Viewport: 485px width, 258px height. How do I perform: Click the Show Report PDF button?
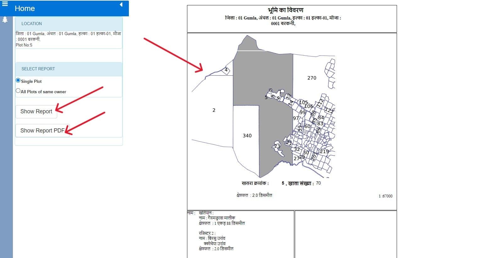[x=42, y=131]
